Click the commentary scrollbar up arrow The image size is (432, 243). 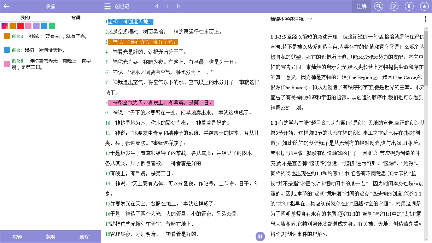click(427, 29)
